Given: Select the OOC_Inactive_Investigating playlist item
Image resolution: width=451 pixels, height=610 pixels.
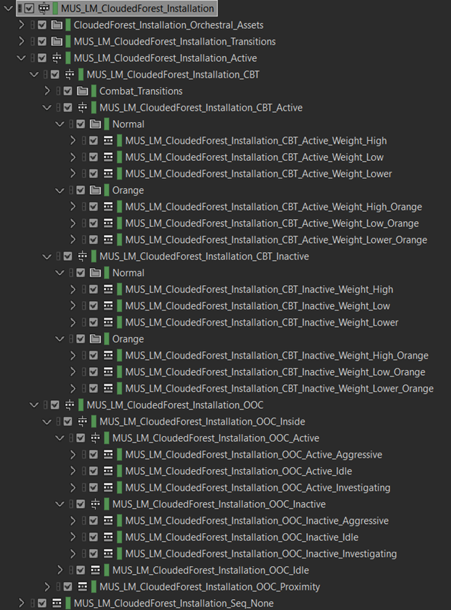Looking at the screenshot, I should pos(260,554).
